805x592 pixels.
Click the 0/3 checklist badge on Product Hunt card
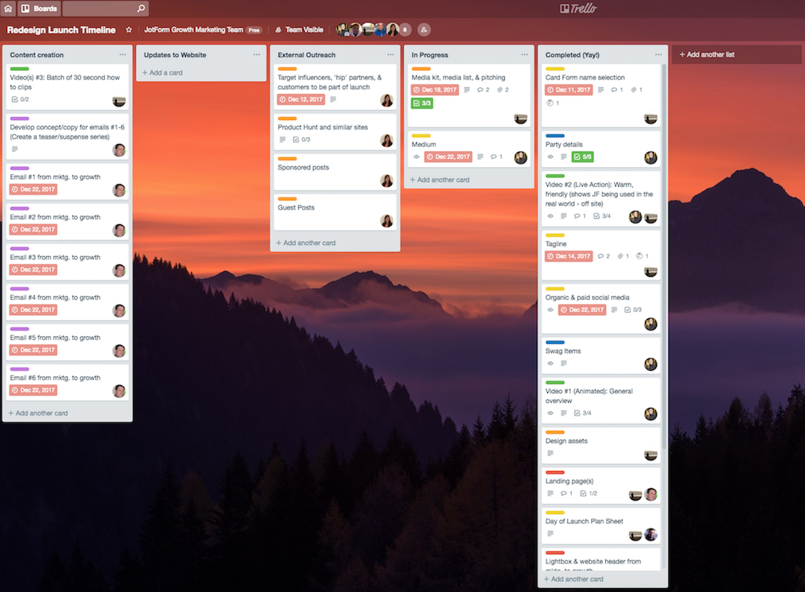coord(301,140)
